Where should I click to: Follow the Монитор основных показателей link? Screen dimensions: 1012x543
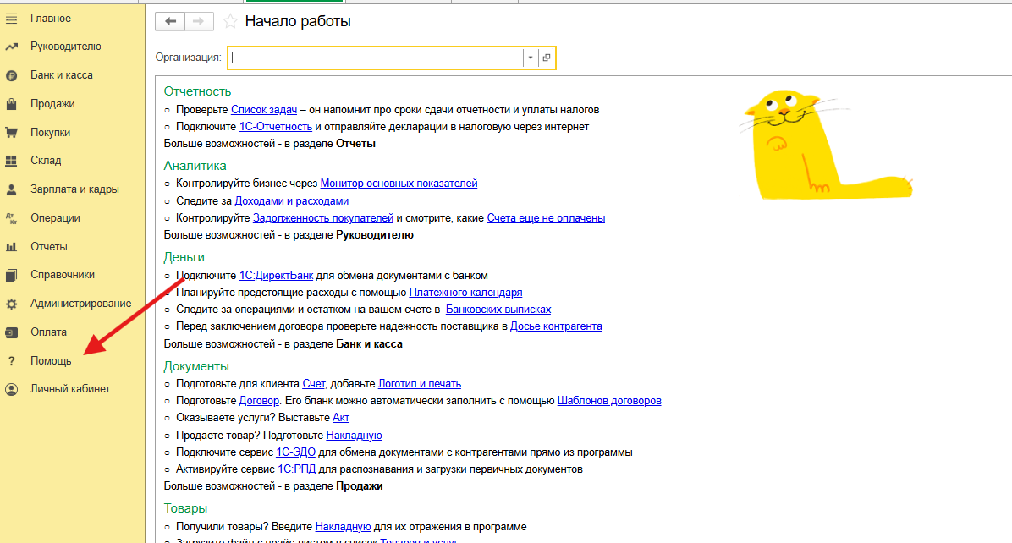point(399,183)
